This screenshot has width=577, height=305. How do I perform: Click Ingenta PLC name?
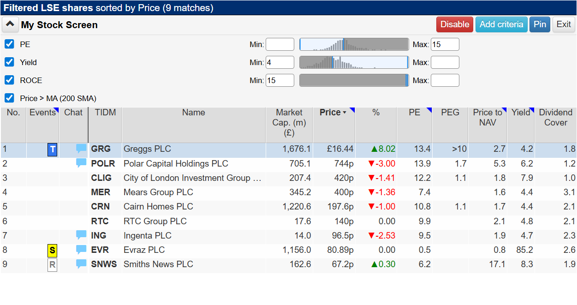coord(148,235)
